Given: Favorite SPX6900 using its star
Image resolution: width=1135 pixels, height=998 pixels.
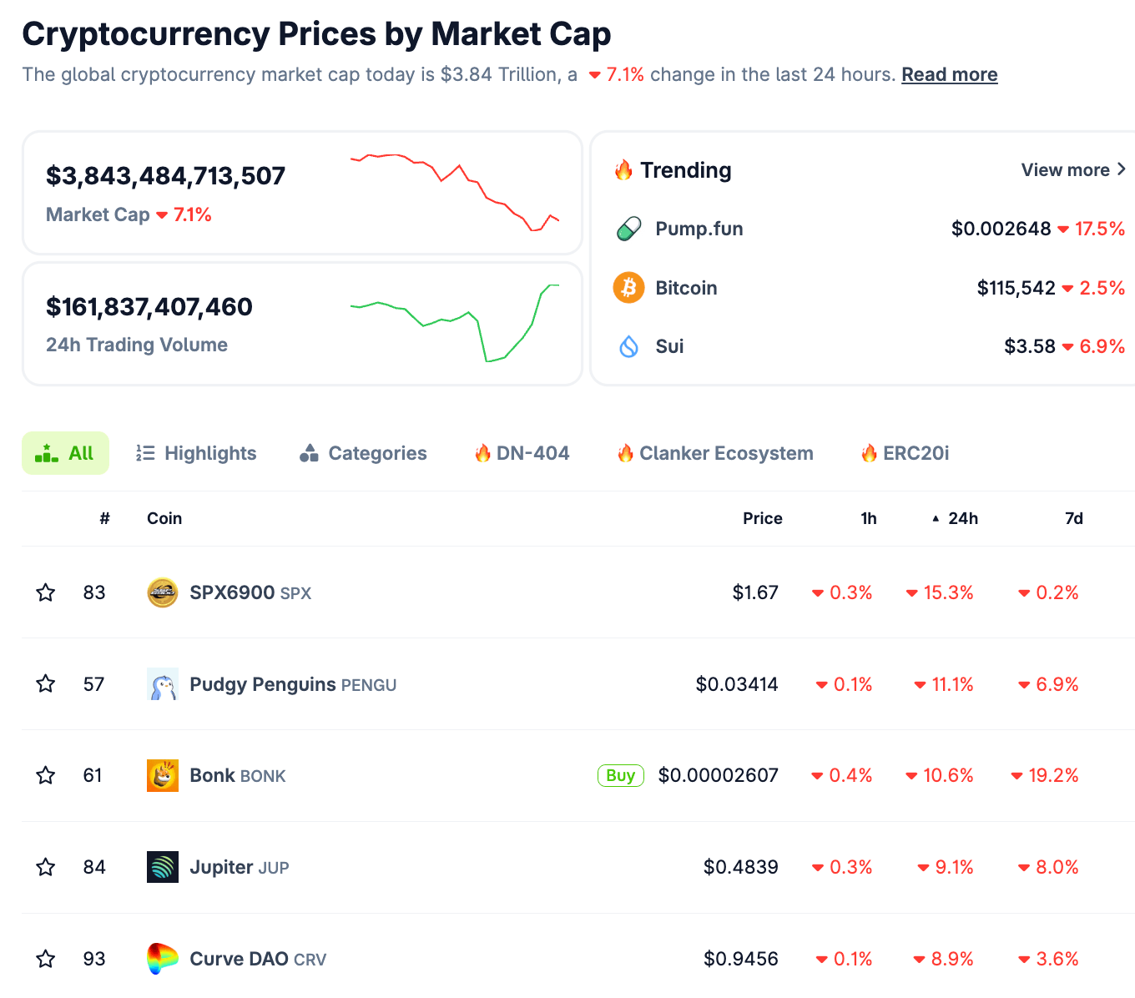Looking at the screenshot, I should 46,592.
